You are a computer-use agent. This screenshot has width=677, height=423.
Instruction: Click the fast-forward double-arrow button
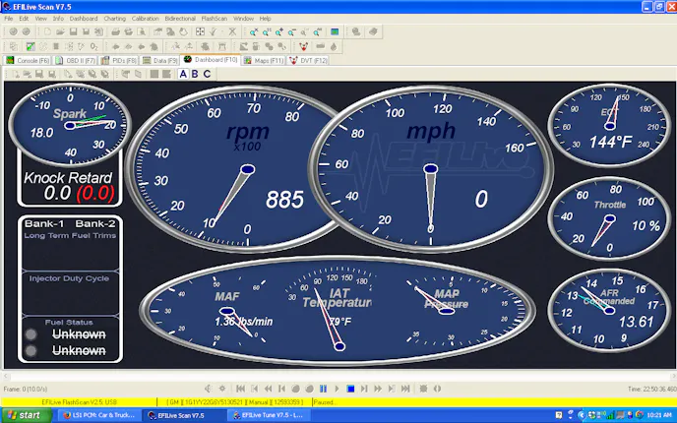(x=378, y=389)
